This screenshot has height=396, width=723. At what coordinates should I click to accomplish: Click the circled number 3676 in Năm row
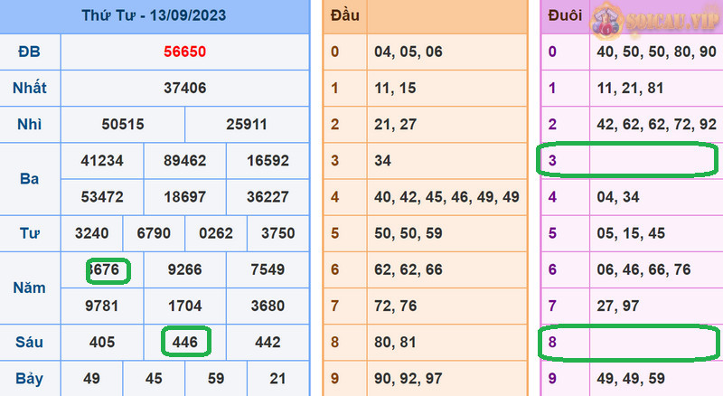click(108, 269)
